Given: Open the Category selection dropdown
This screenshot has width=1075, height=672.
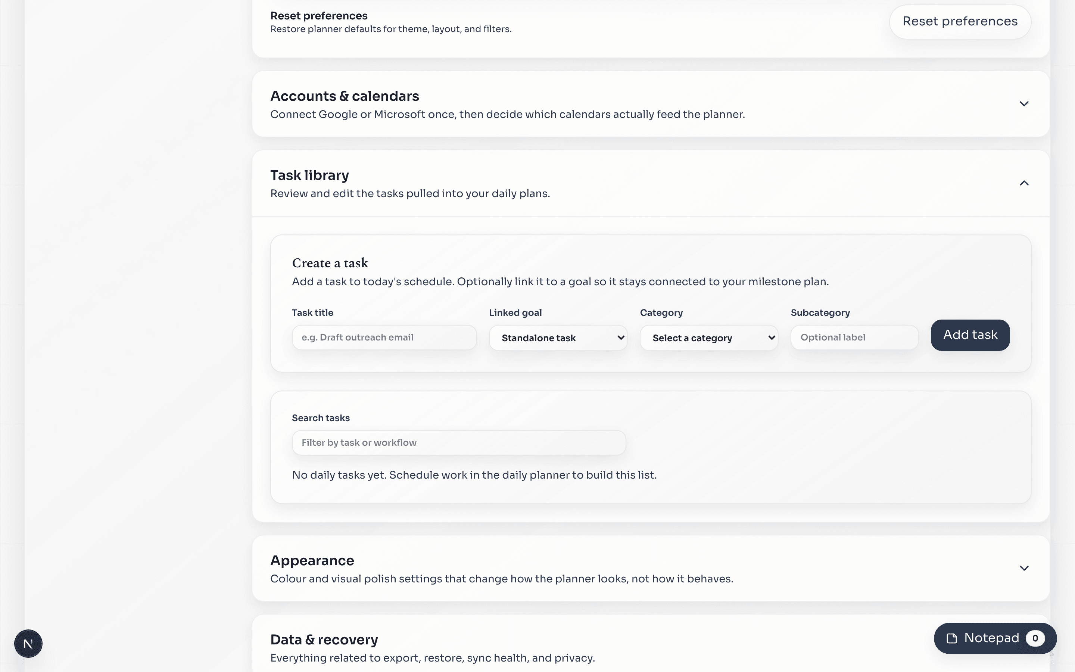Looking at the screenshot, I should [708, 338].
